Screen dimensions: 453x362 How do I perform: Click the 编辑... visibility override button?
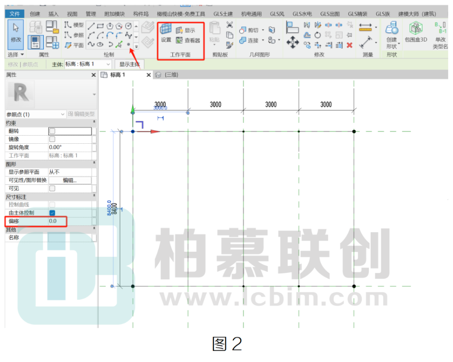click(70, 180)
